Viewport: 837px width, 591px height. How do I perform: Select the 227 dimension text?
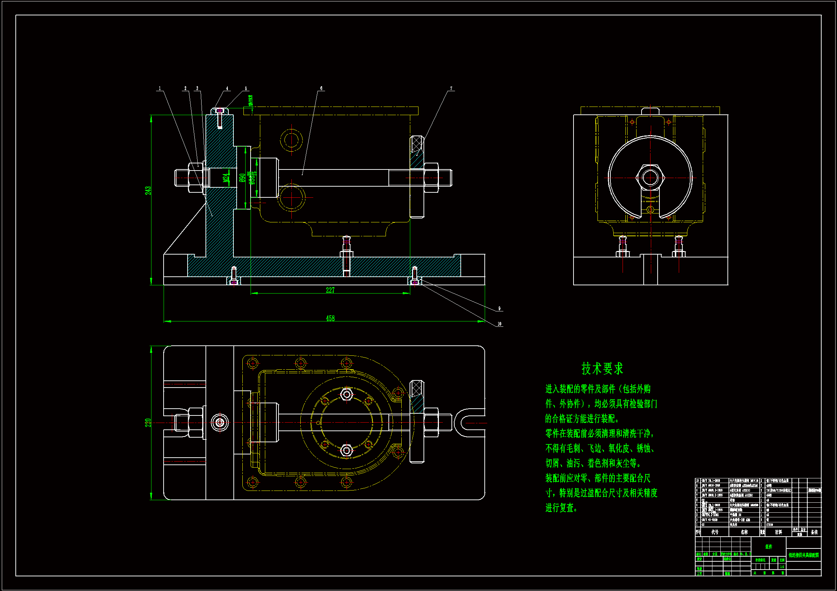(x=330, y=290)
